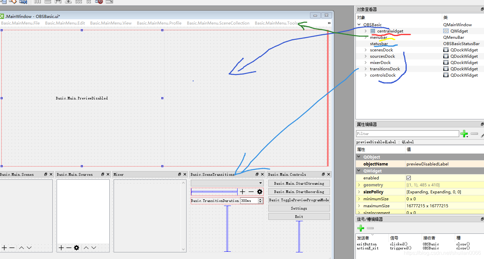Viewport: 484px width, 259px height.
Task: Open source properties gear in Sources dock
Action: [77, 248]
